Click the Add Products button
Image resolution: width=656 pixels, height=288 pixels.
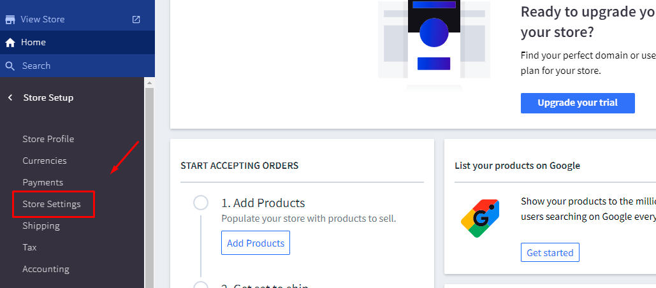pyautogui.click(x=255, y=243)
